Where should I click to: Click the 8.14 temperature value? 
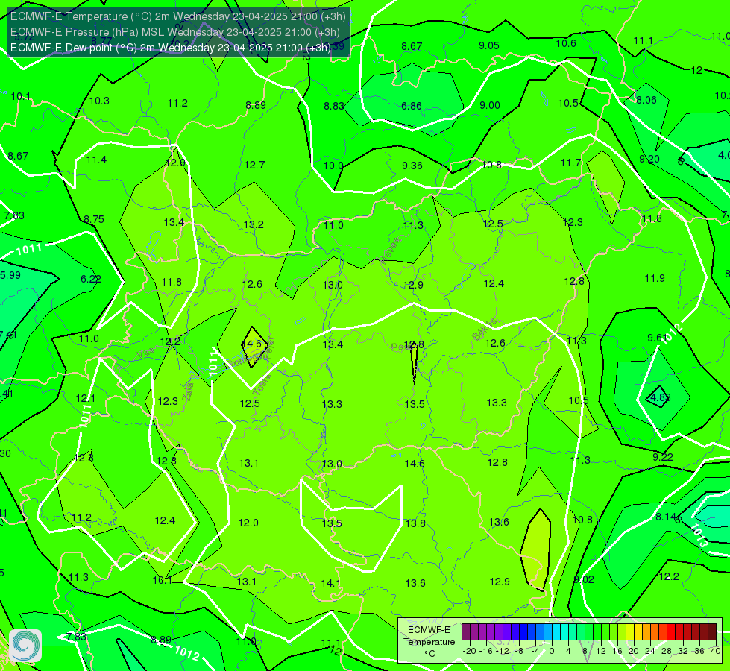tap(666, 517)
